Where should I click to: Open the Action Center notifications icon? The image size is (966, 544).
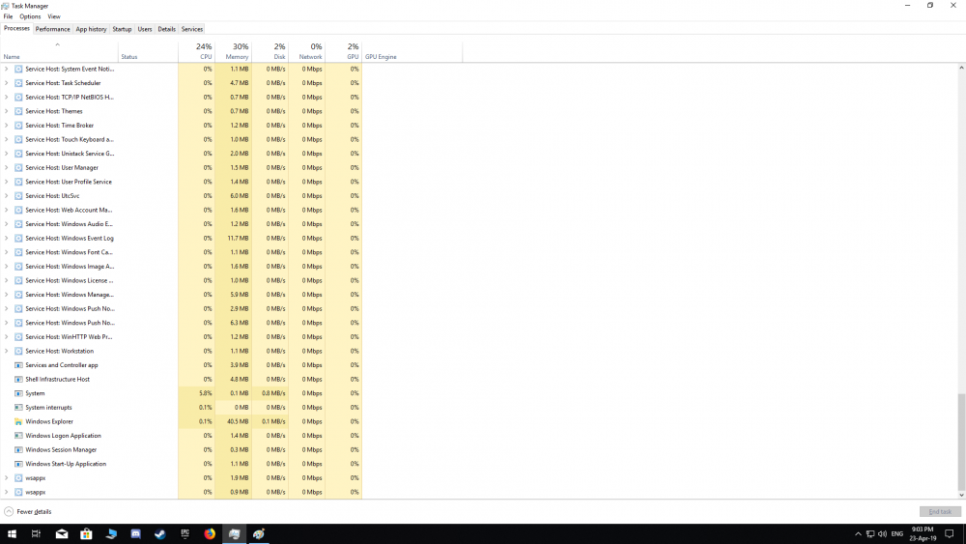[950, 533]
